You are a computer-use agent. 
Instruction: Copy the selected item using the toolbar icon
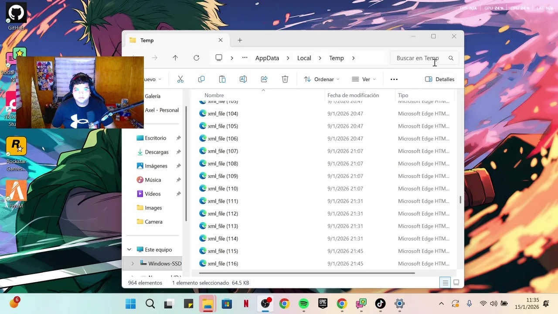tap(201, 79)
